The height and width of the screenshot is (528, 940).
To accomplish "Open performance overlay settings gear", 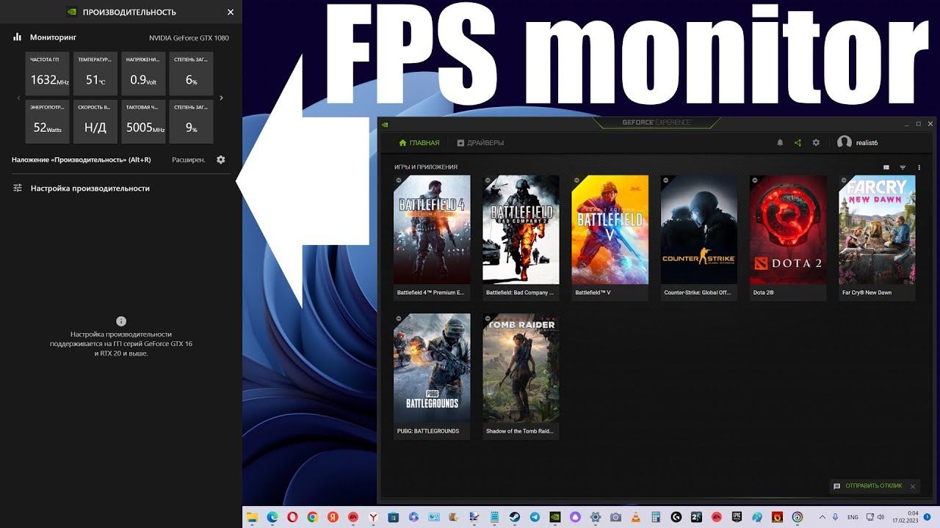I will click(221, 160).
